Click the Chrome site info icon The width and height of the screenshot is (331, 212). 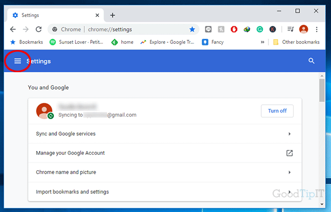click(55, 29)
